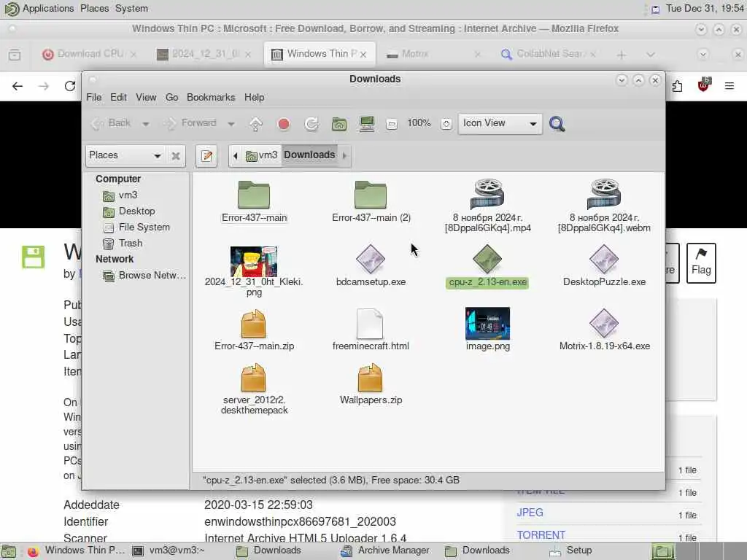Select the 8 ноября 2024 webm video file

pyautogui.click(x=604, y=206)
